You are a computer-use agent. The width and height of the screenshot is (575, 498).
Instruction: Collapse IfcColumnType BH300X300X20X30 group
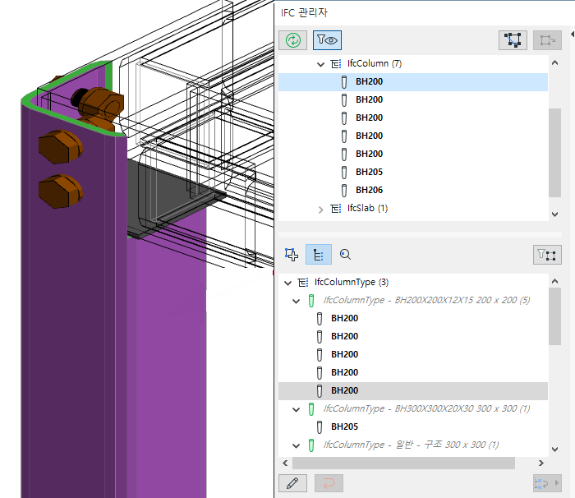[x=296, y=409]
